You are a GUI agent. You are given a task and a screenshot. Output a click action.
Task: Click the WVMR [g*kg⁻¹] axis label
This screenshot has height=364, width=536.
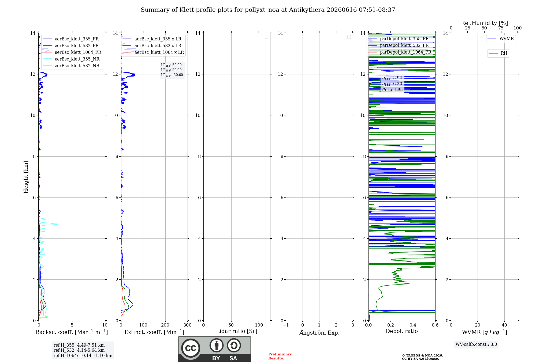click(485, 332)
